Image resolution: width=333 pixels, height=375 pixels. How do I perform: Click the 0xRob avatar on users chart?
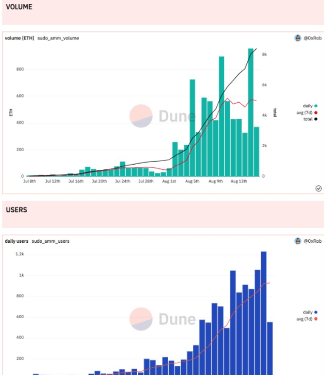click(x=298, y=241)
